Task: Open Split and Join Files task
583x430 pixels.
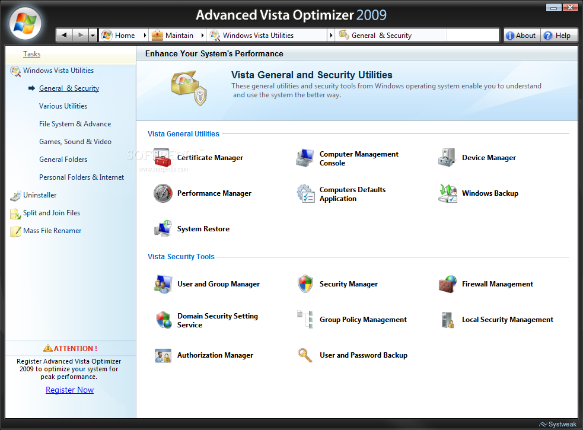Action: [52, 213]
